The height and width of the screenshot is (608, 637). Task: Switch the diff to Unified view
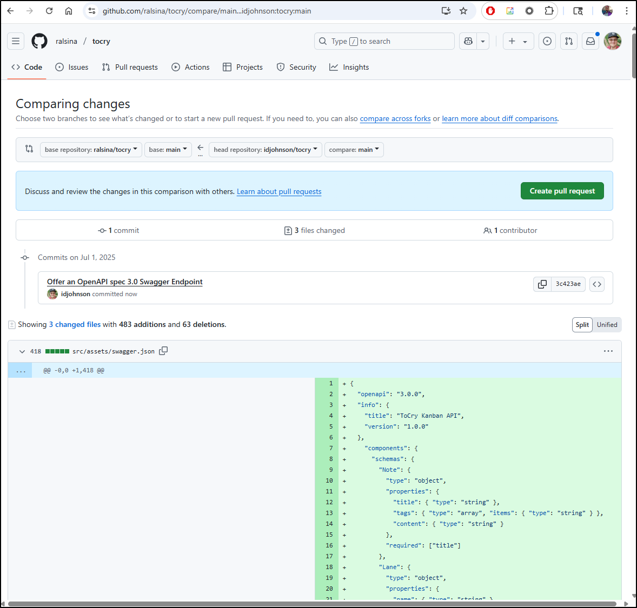coord(607,325)
